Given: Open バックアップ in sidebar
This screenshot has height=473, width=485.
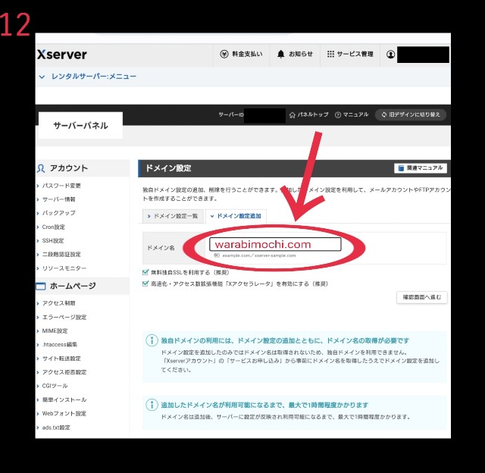Looking at the screenshot, I should point(58,213).
